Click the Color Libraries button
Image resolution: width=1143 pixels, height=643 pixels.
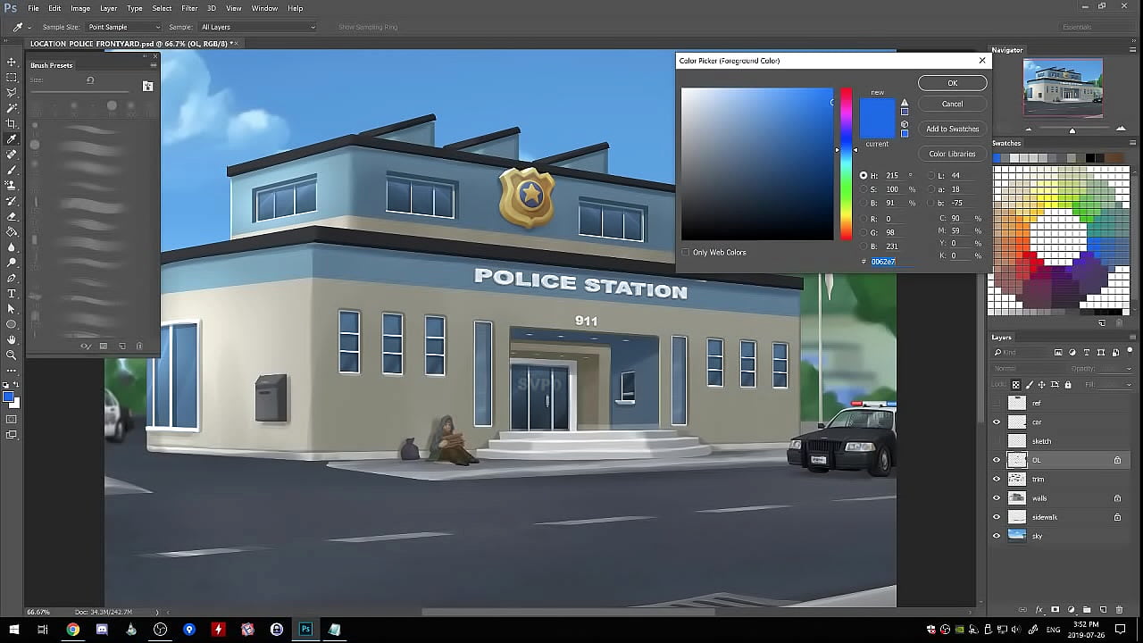[x=952, y=153]
